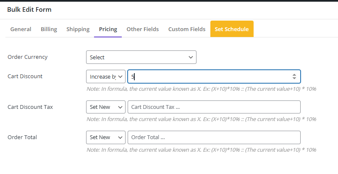Open the General tab
The width and height of the screenshot is (338, 174).
pyautogui.click(x=21, y=29)
